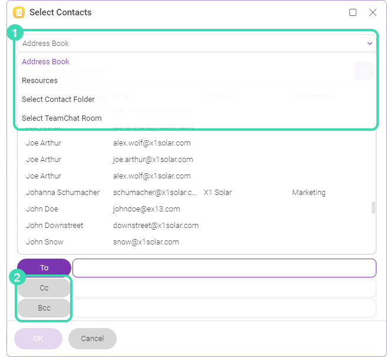
Task: Click the contact list vertical scrollbar thumb
Action: [x=373, y=207]
